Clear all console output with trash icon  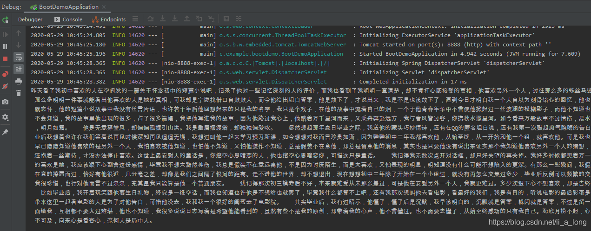(19, 93)
